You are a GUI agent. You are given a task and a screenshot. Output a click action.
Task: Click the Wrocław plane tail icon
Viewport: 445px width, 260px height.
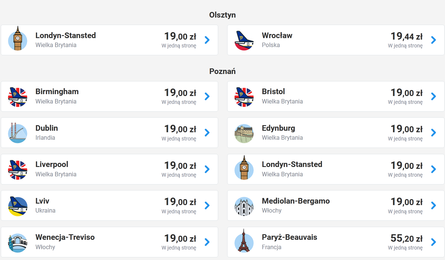[244, 40]
